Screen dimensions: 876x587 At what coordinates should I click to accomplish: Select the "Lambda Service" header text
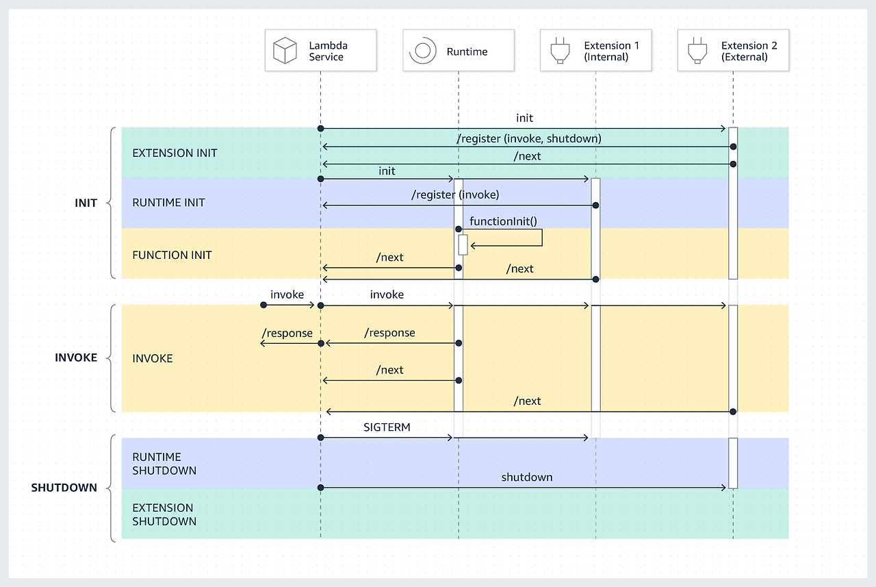tap(328, 51)
